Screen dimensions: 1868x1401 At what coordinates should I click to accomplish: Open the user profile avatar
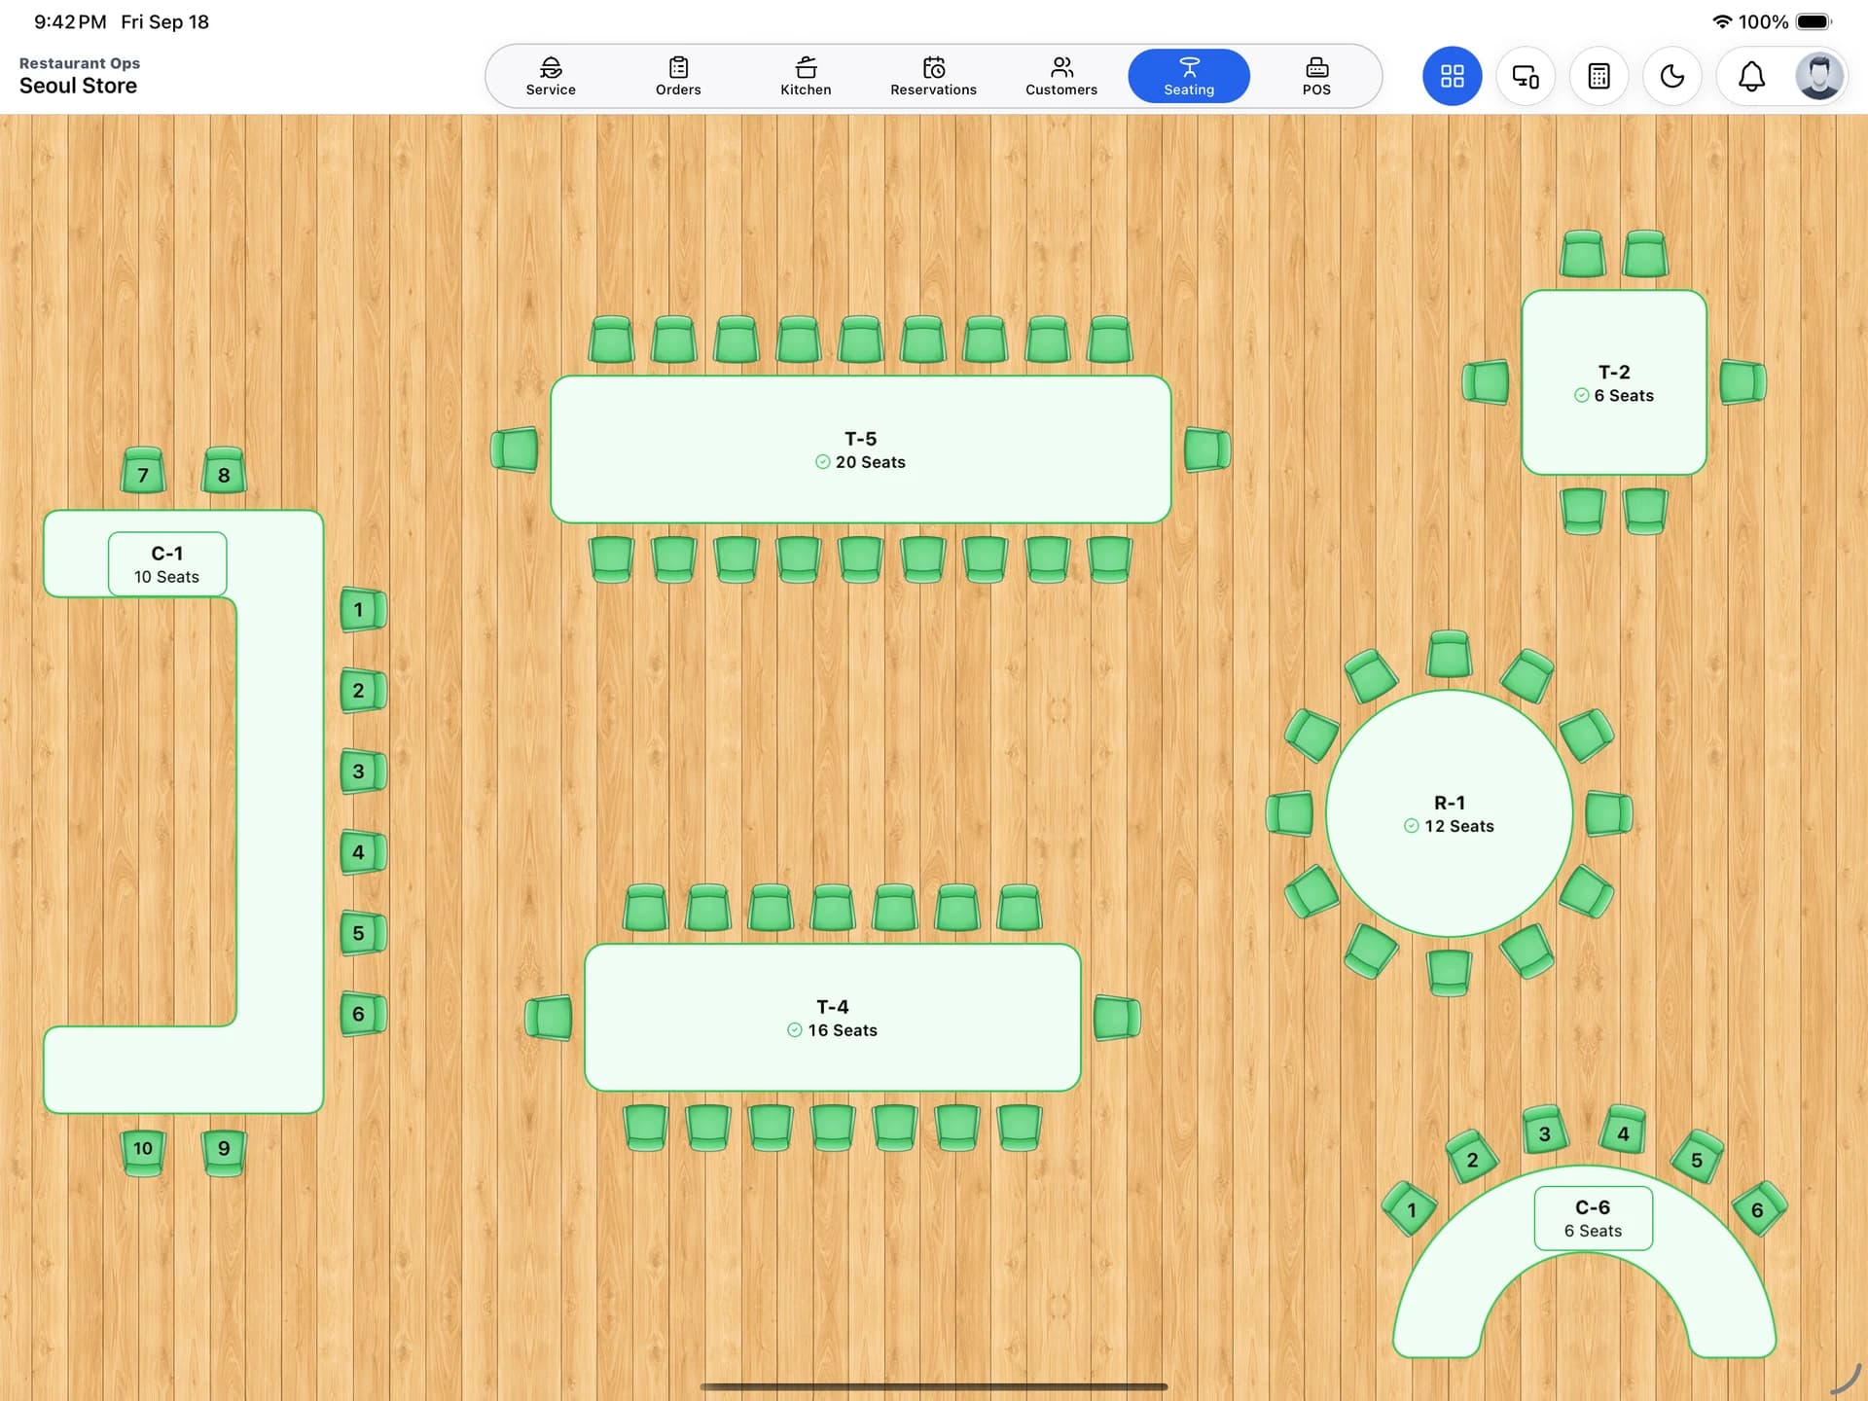click(x=1818, y=76)
